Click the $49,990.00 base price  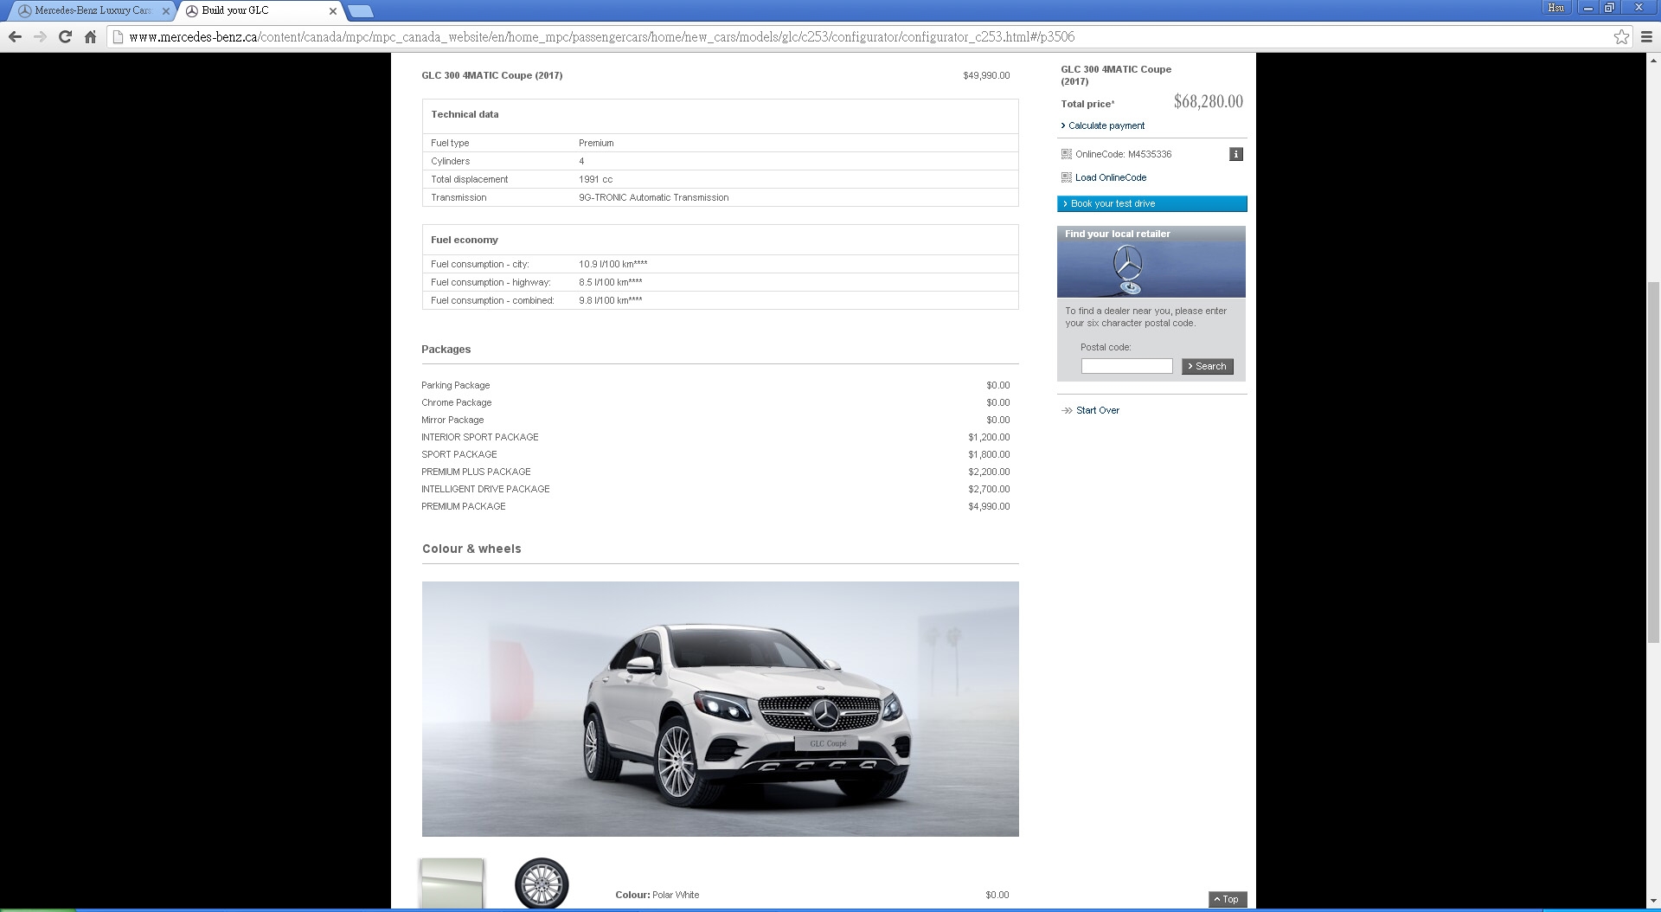986,75
